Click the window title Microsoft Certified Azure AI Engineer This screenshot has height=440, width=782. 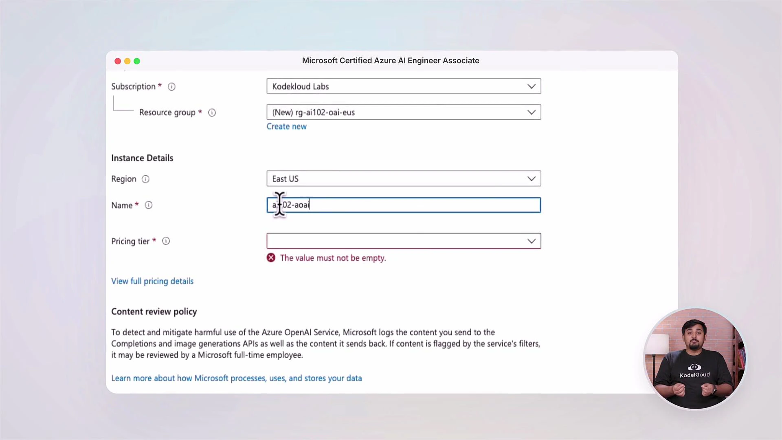[390, 60]
